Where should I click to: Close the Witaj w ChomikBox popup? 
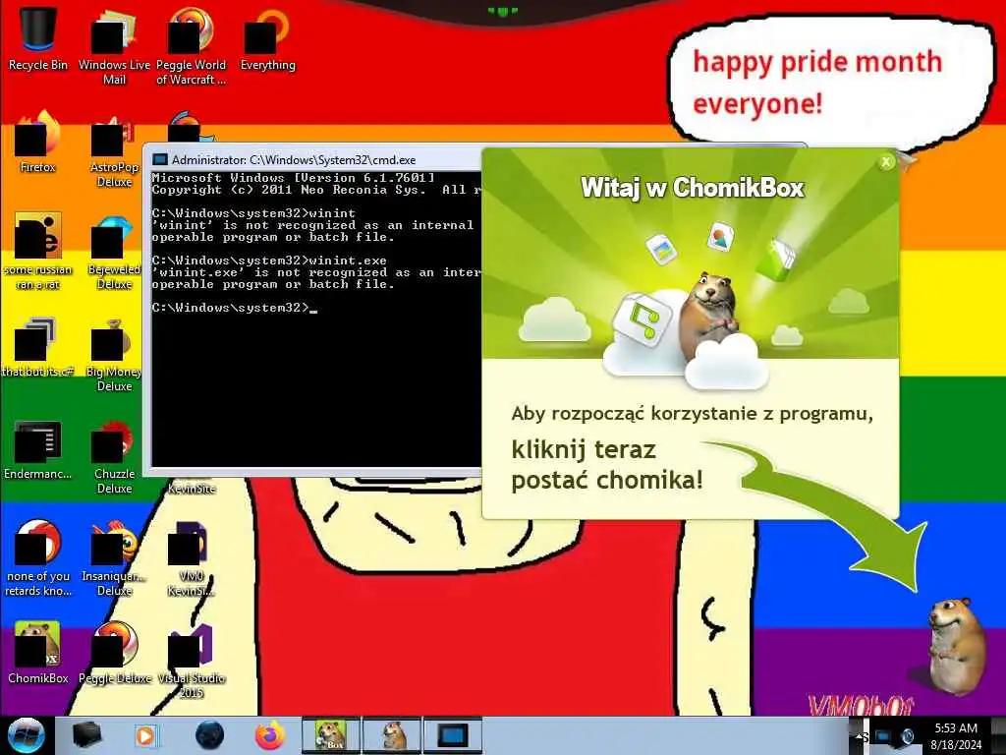[x=886, y=162]
